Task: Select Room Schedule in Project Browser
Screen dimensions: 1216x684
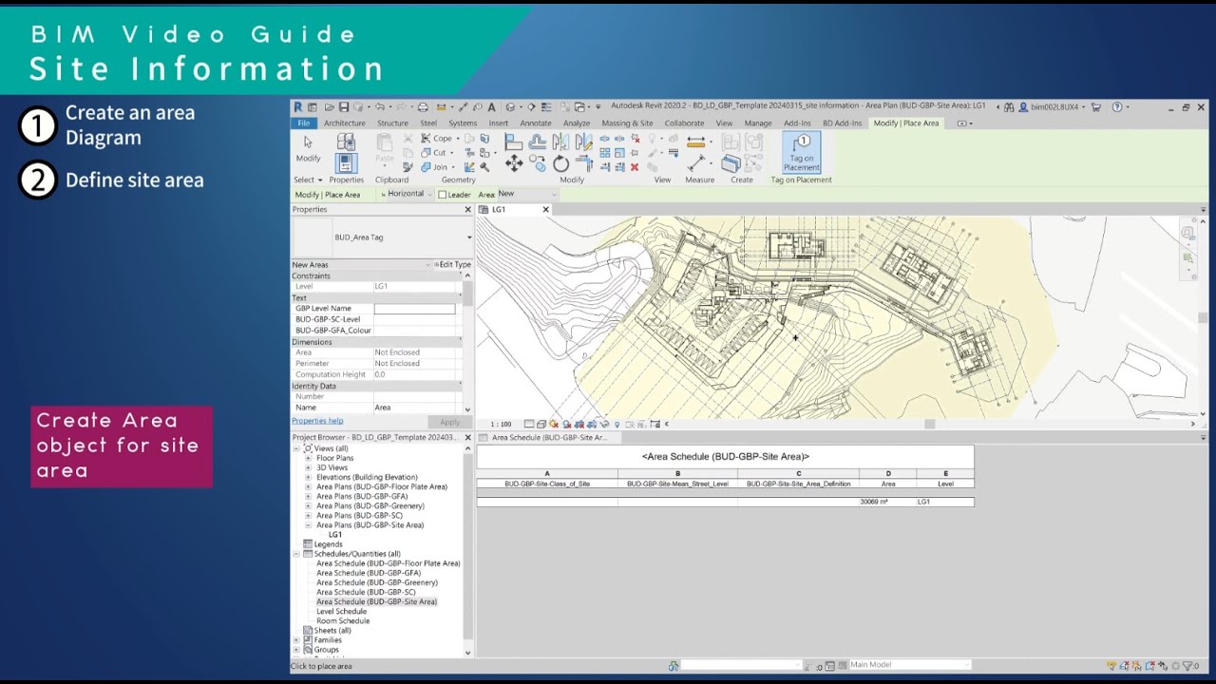Action: (x=342, y=621)
